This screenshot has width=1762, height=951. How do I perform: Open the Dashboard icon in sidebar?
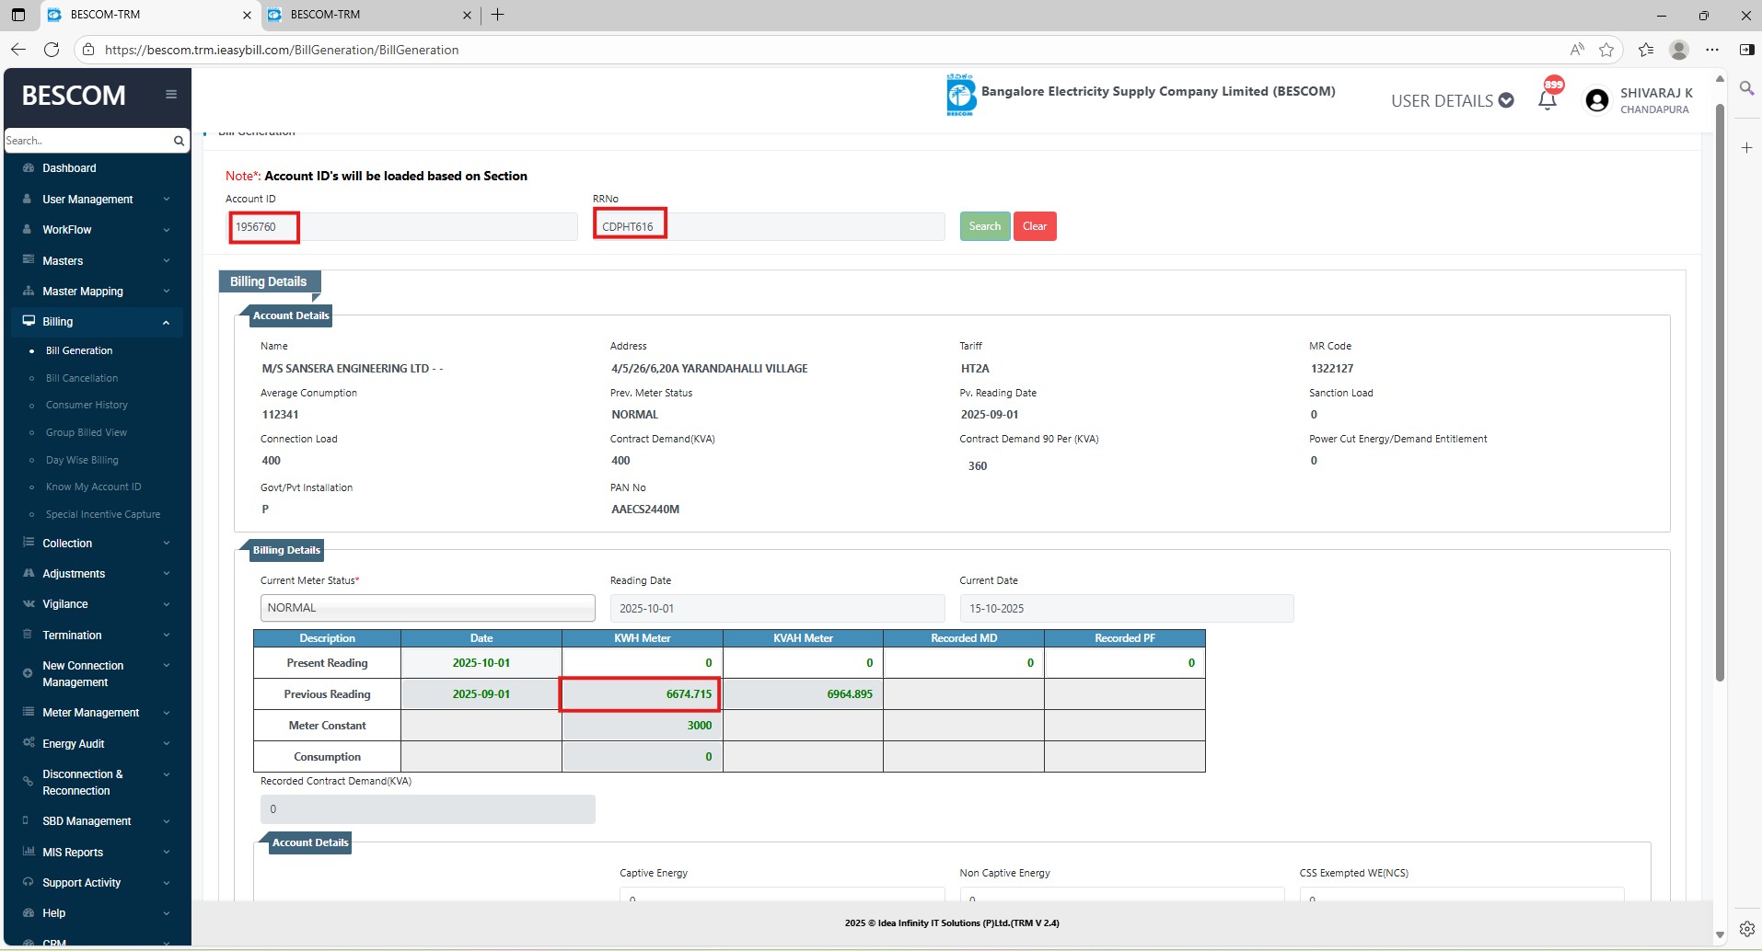pos(29,168)
